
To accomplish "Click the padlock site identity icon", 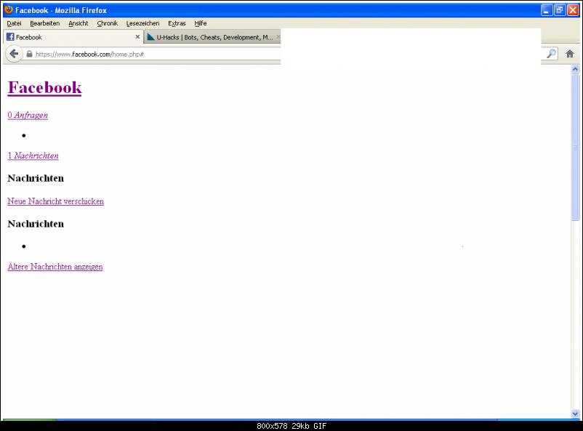I will pos(29,54).
